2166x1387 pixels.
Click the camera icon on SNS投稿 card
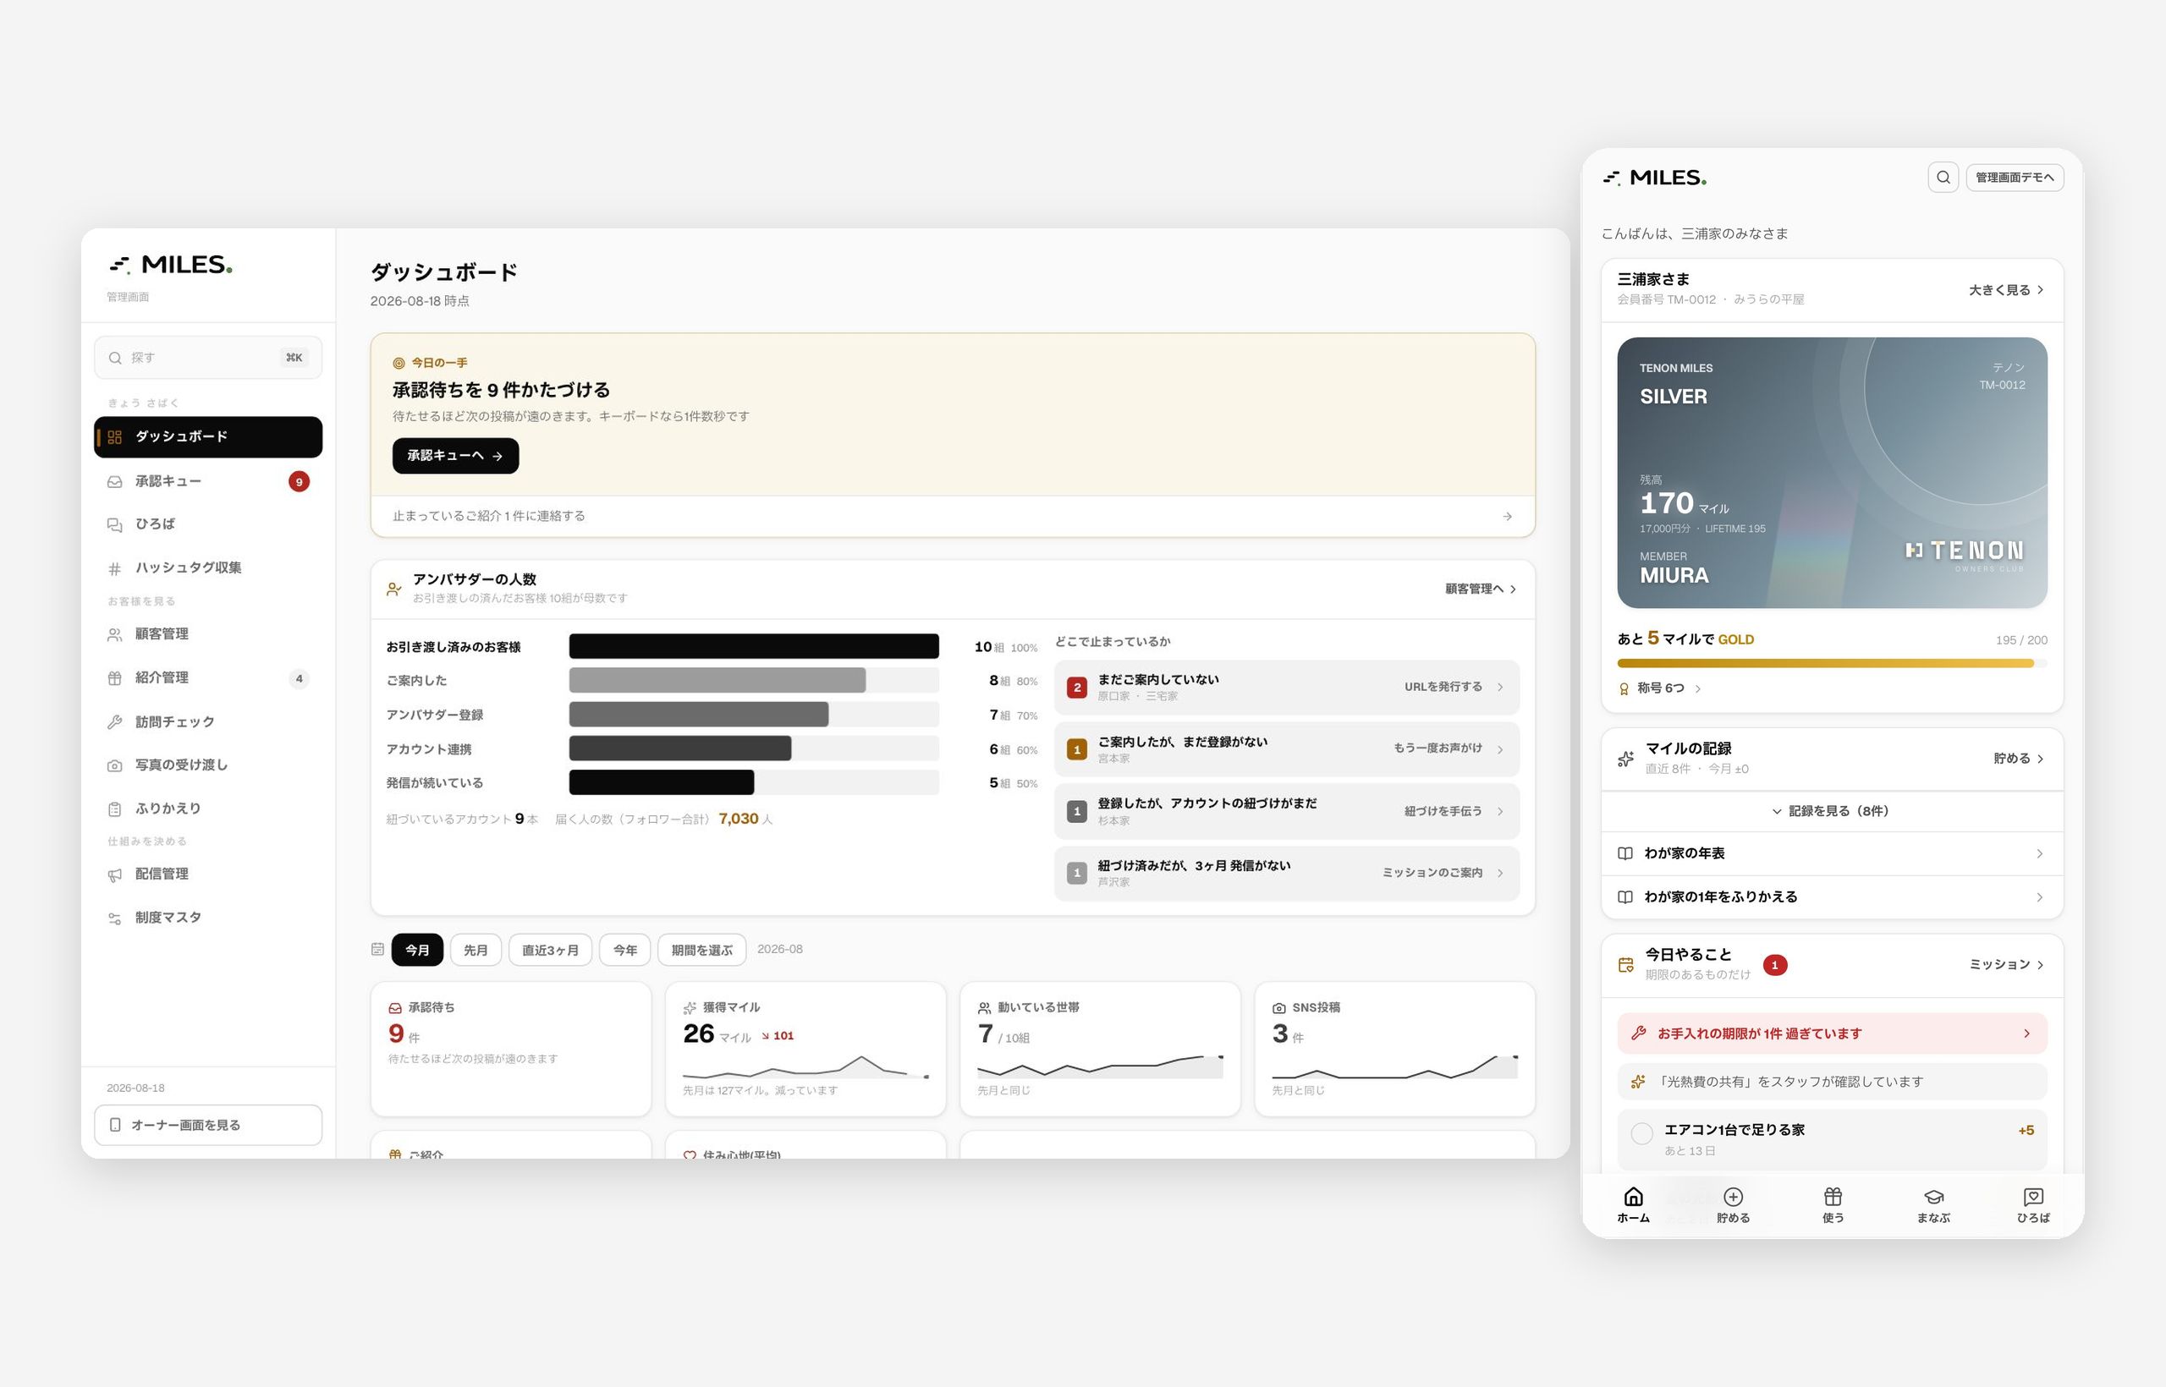(x=1278, y=1008)
